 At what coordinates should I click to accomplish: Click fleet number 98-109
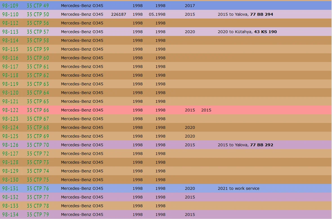(10, 6)
